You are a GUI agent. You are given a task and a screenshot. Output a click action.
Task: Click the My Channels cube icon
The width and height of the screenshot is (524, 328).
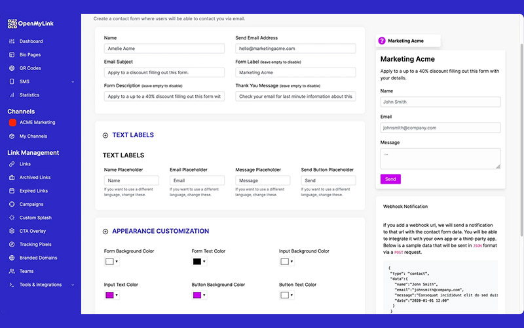click(x=12, y=136)
